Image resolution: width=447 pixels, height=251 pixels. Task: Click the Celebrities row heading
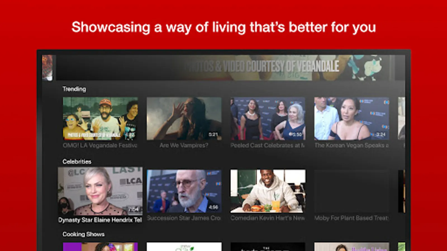tap(77, 162)
